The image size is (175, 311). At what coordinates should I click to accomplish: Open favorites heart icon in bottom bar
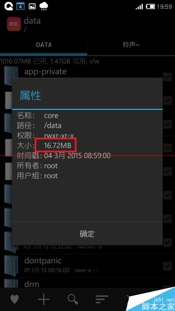[14, 299]
